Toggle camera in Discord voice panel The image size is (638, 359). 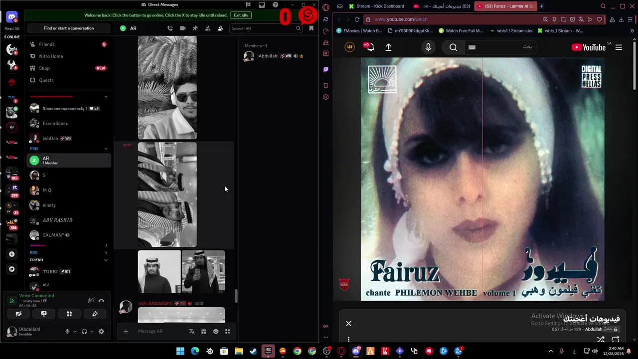(18, 314)
